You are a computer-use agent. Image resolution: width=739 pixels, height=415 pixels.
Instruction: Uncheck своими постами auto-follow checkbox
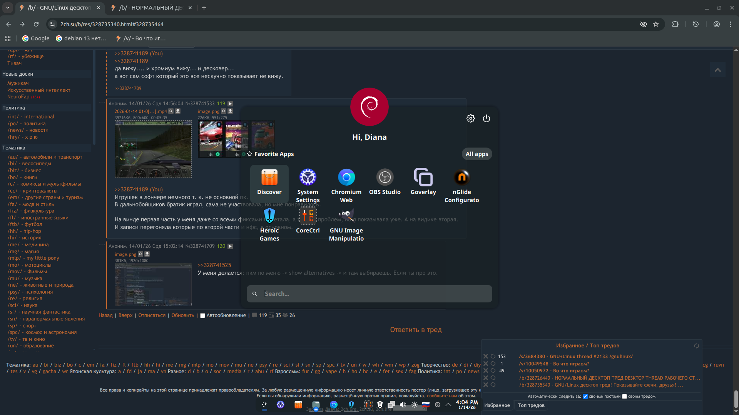[x=585, y=396]
